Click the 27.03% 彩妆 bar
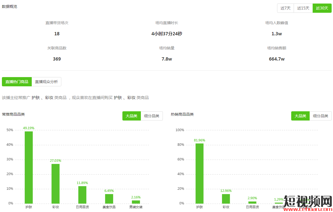 [55, 183]
